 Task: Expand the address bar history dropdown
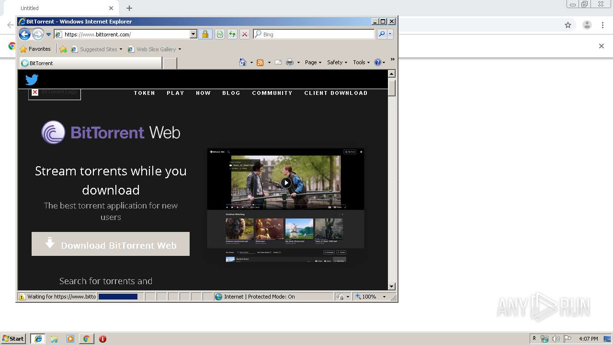[x=193, y=34]
